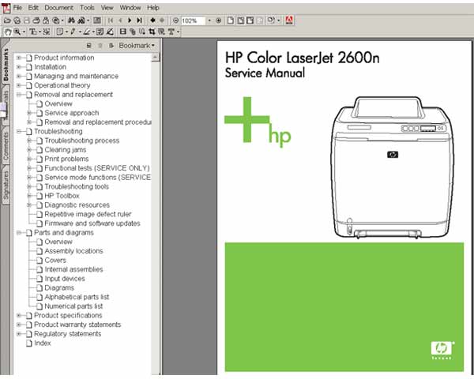Click the Open Web Page globe icon

(x=17, y=21)
